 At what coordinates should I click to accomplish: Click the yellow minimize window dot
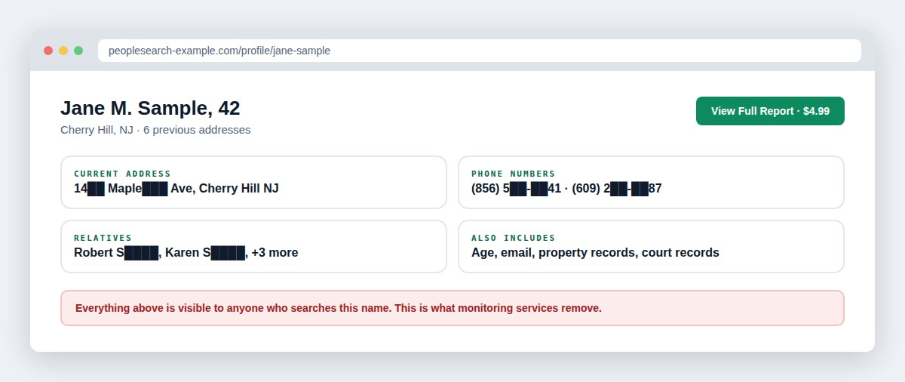[x=63, y=51]
